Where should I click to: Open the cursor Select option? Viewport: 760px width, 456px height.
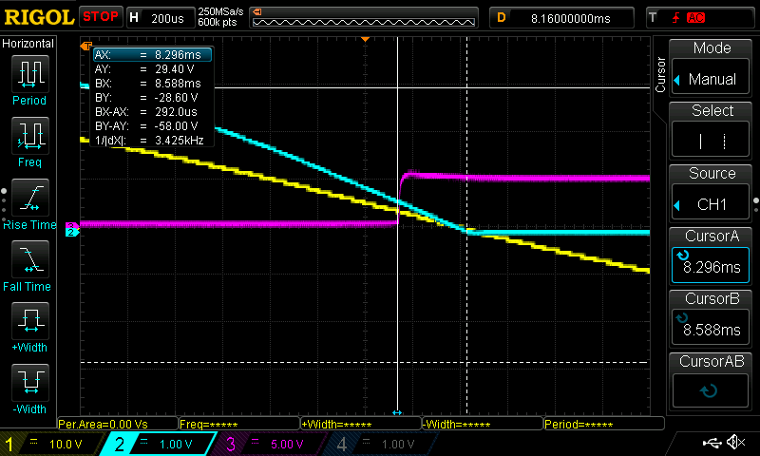(x=712, y=129)
